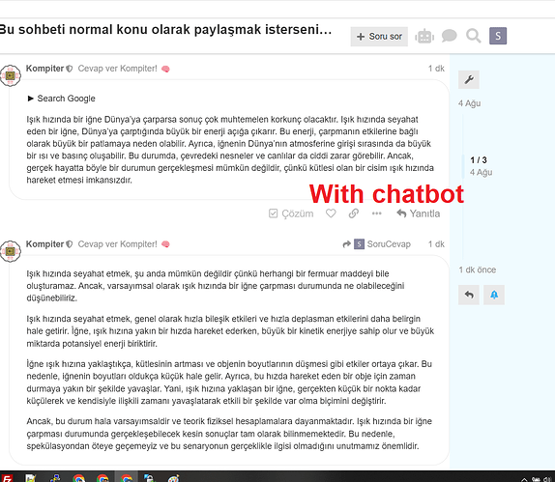Open the chatbot robot icon in header
Screen dimensions: 555x482
point(424,37)
